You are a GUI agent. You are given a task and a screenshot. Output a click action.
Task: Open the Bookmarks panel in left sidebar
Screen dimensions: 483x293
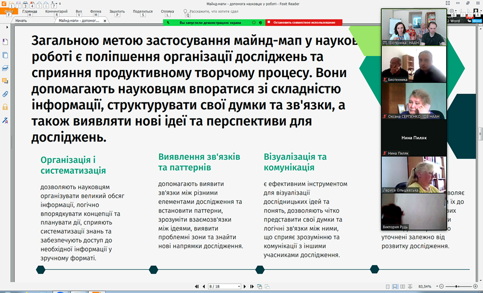pos(5,42)
